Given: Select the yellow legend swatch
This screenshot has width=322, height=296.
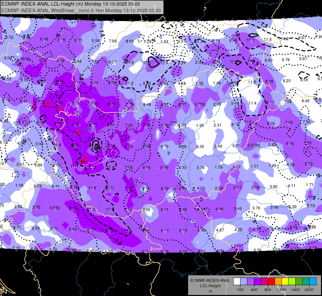Looking at the screenshot, I should coord(285,282).
